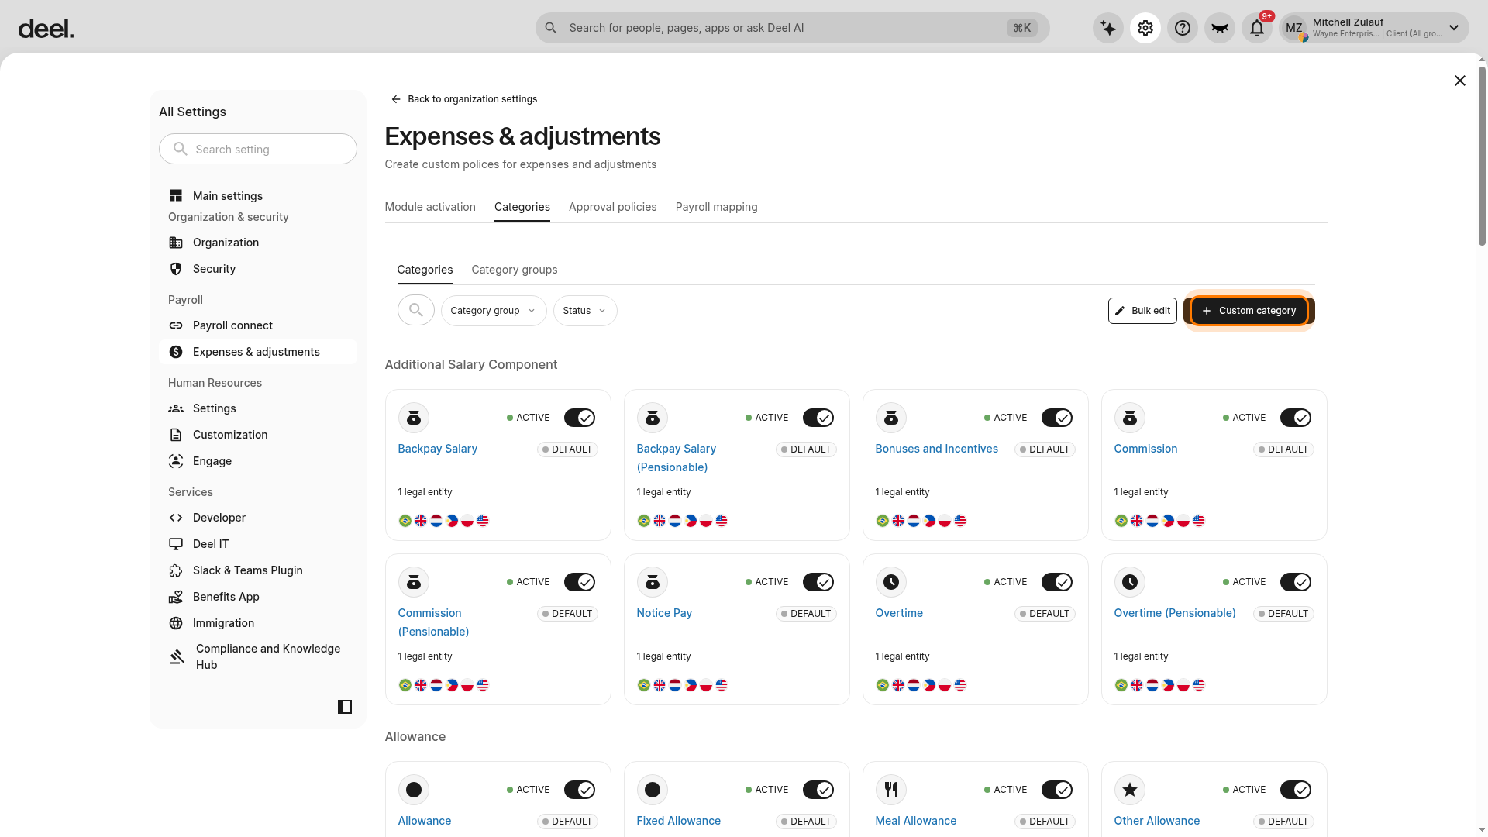Image resolution: width=1488 pixels, height=837 pixels.
Task: Click Fixed Allowance circle icon
Action: pos(653,790)
